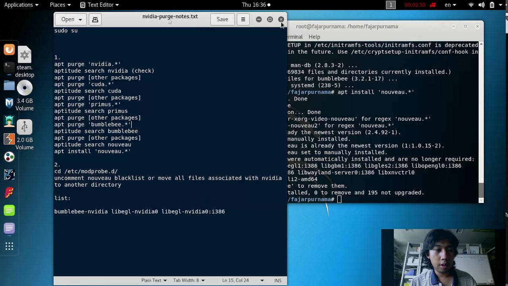Click Open button in Text Editor
Viewport: 508px width, 286px height.
click(71, 19)
